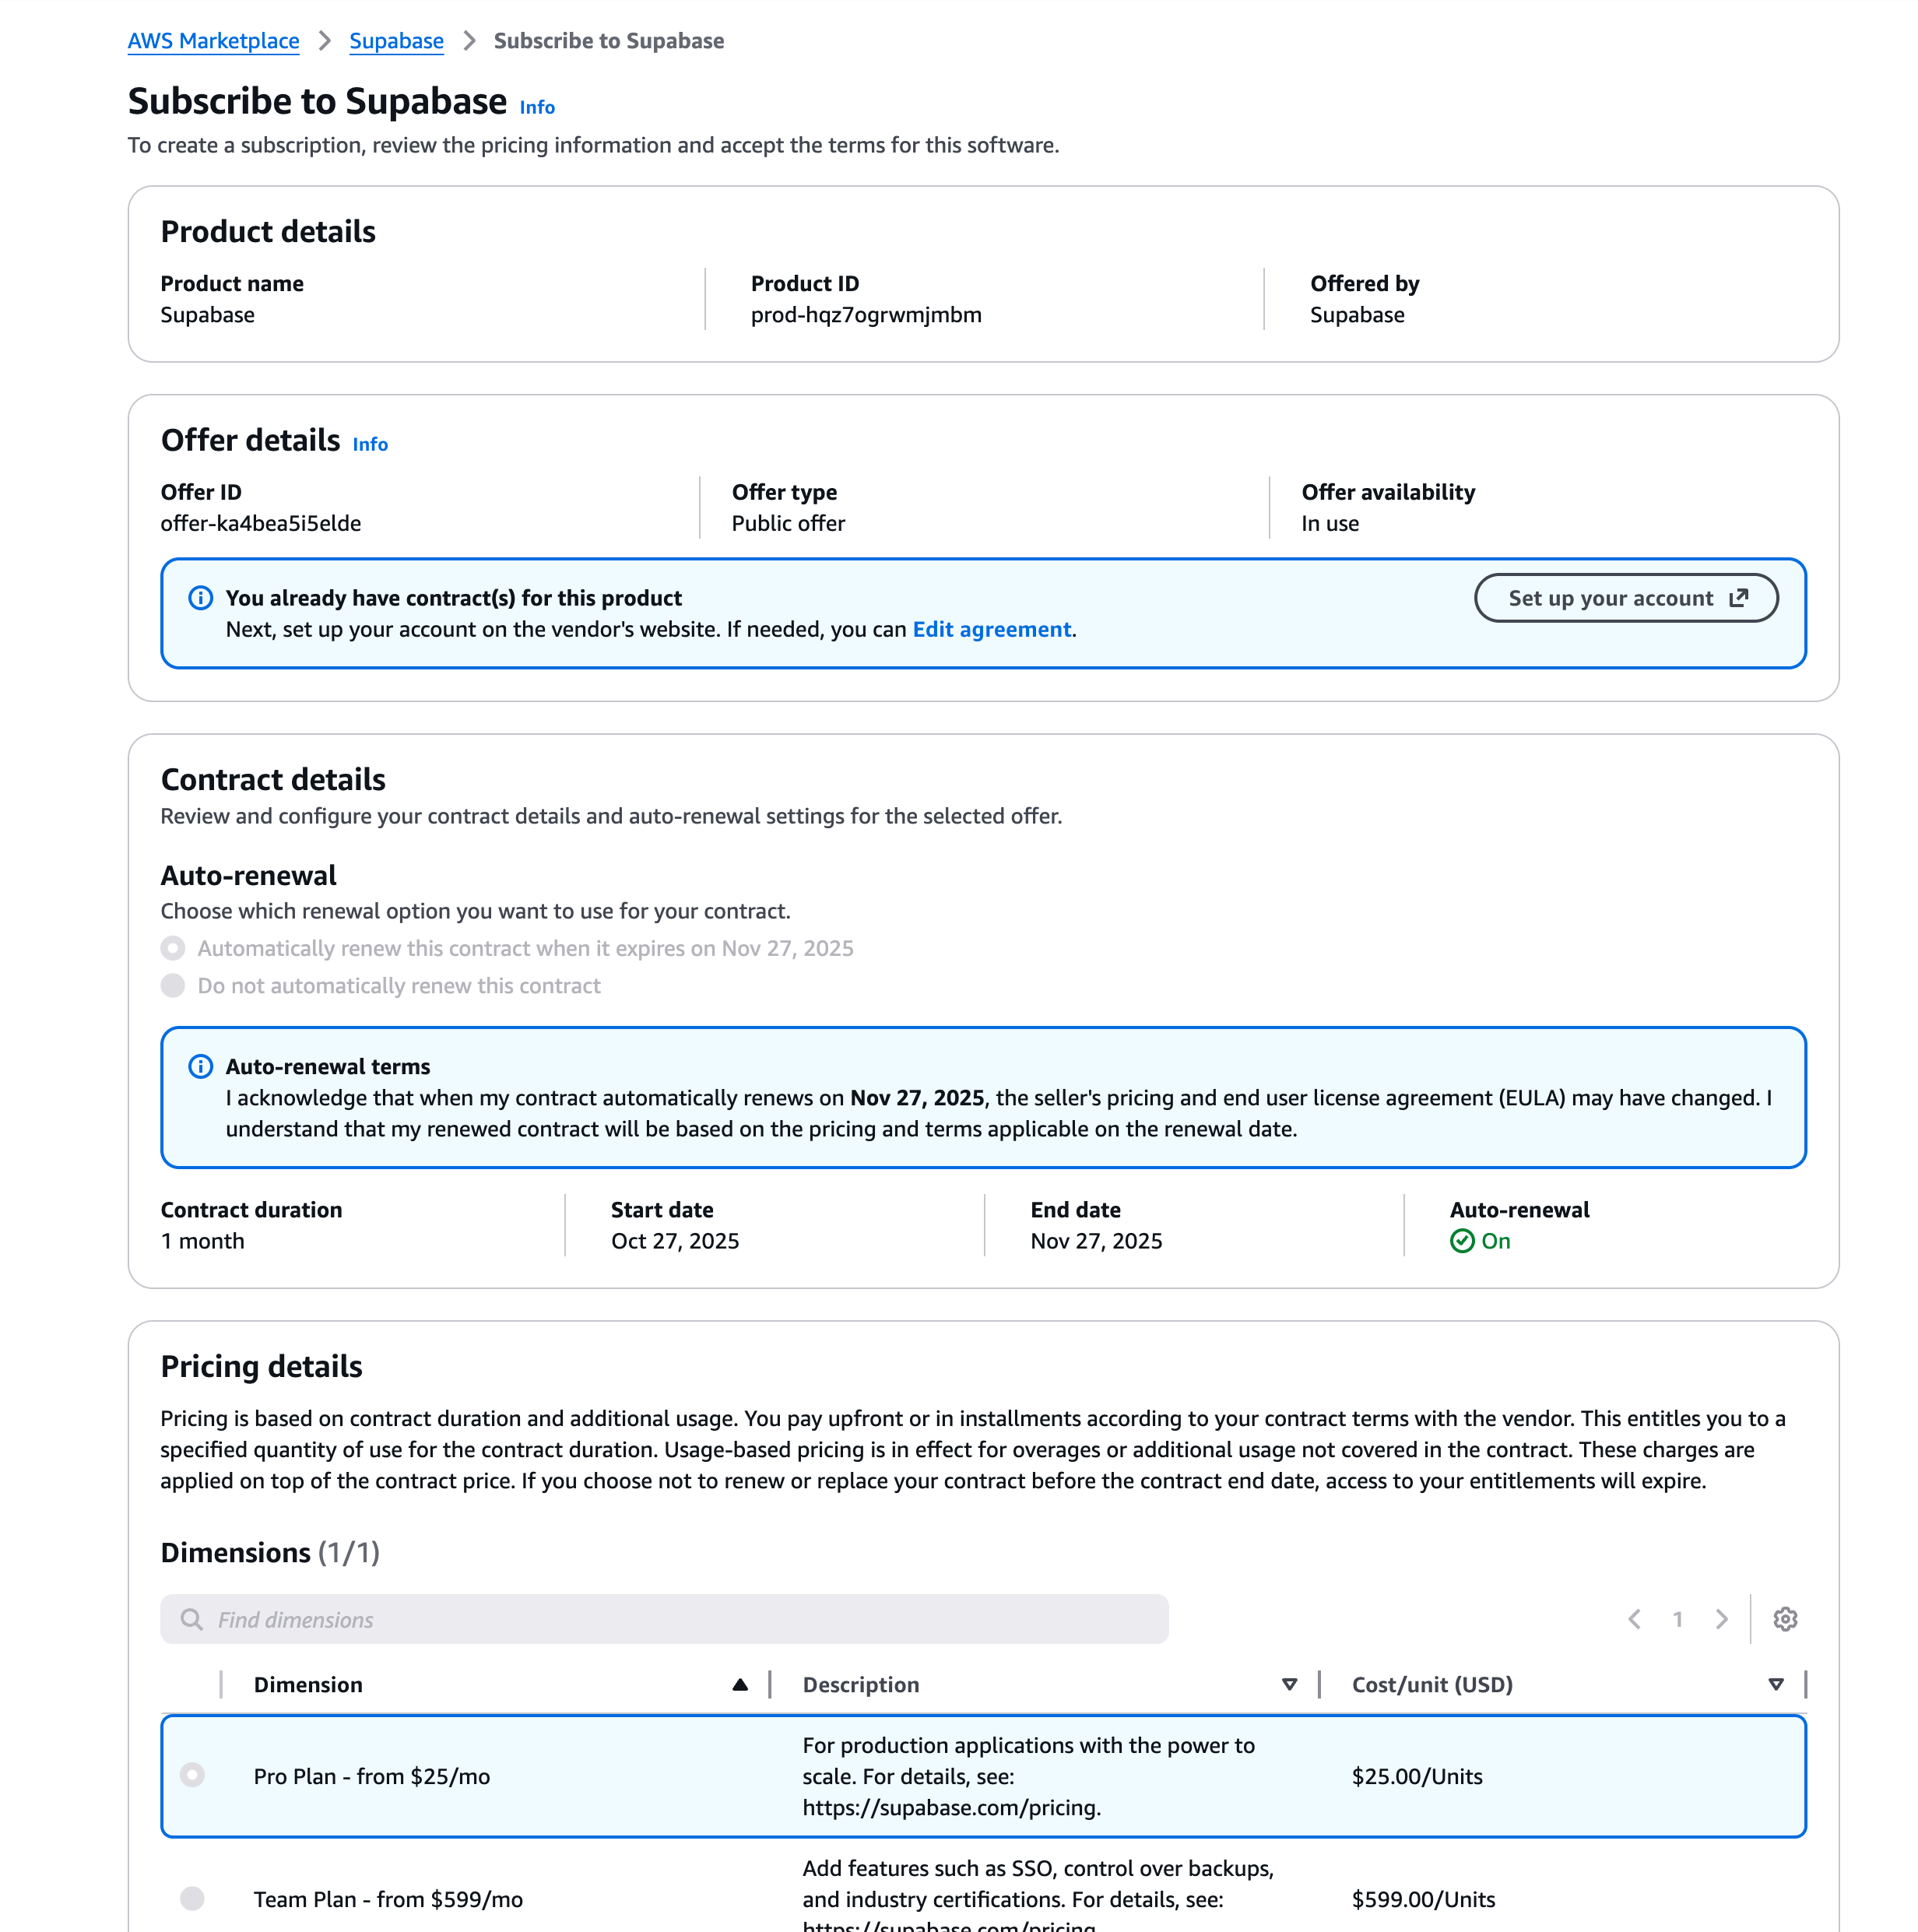Go to previous dimensions page arrow
Screen dimensions: 1918x1932
coord(1634,1619)
